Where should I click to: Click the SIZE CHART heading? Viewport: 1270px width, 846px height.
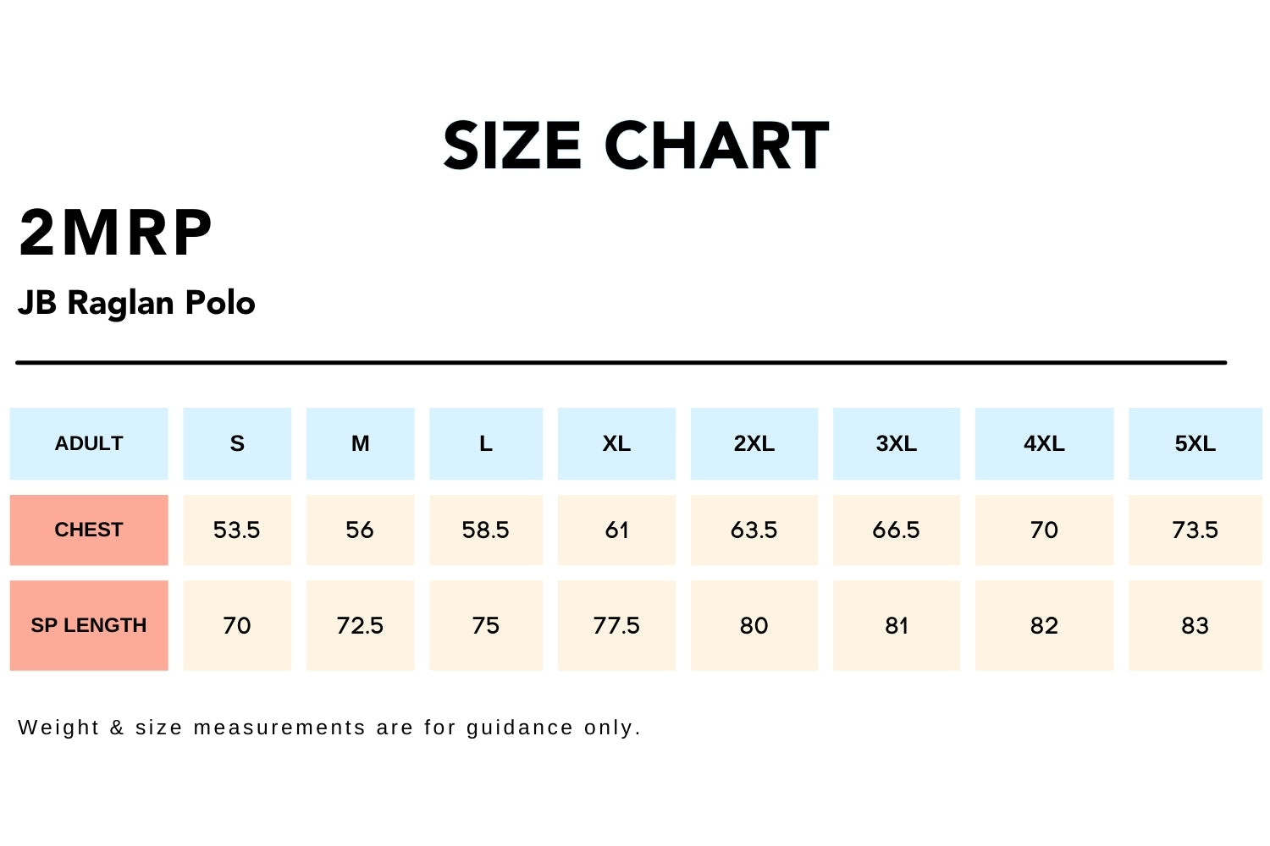(635, 146)
